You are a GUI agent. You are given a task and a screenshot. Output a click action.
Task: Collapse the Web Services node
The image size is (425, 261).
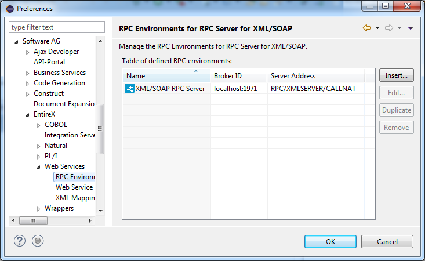38,167
